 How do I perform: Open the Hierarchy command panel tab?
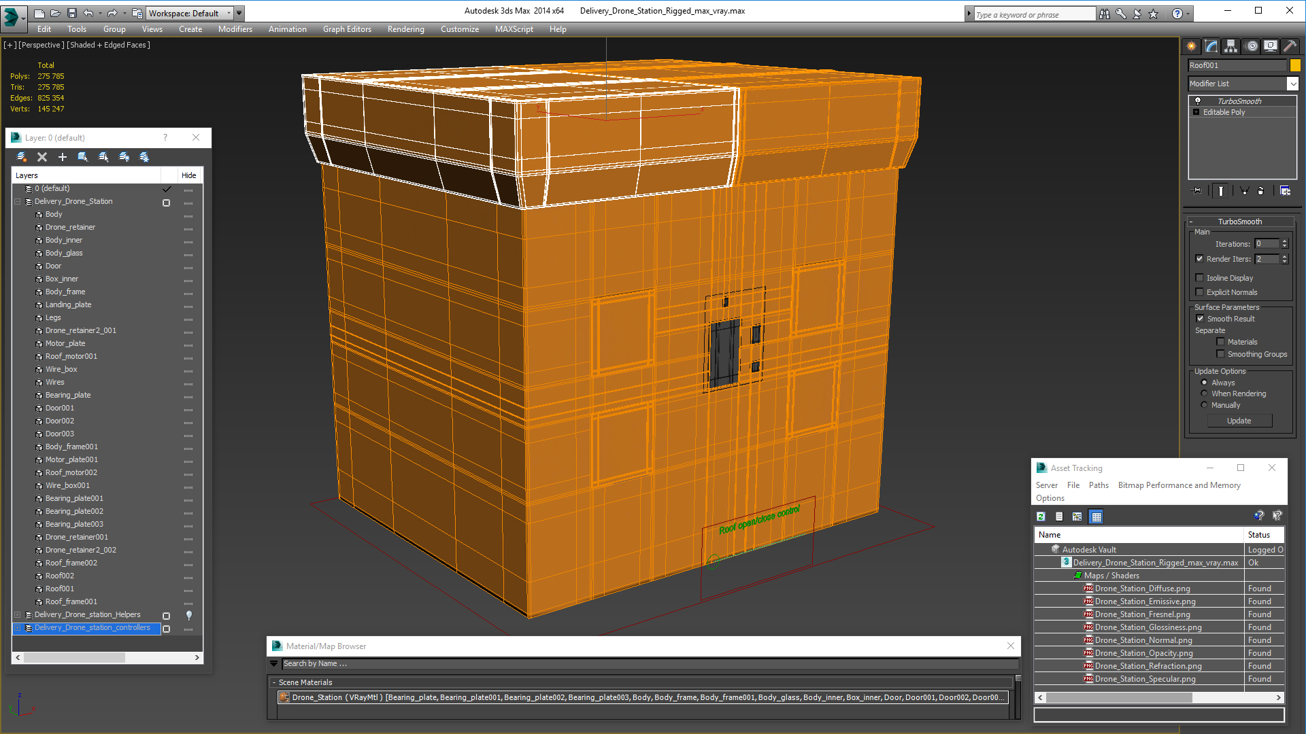tap(1230, 46)
